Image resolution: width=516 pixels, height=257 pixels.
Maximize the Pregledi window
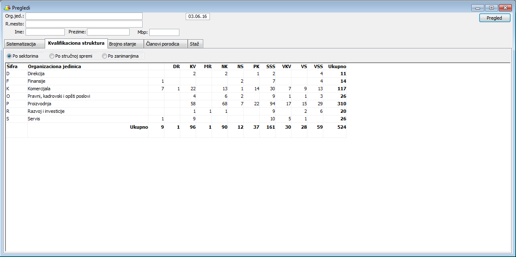tap(491, 8)
